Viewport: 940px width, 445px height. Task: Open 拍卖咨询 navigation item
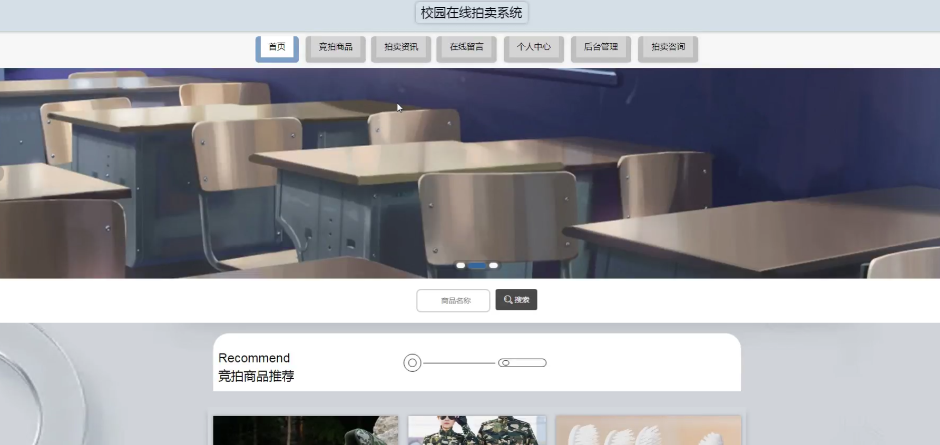tap(668, 49)
